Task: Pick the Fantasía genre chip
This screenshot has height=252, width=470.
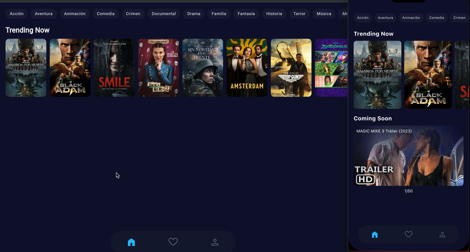Action: (x=246, y=14)
